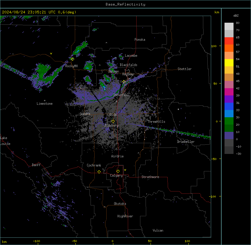This screenshot has height=245, width=251.
Task: Click the Innisfail town label
Action: pos(121,95)
